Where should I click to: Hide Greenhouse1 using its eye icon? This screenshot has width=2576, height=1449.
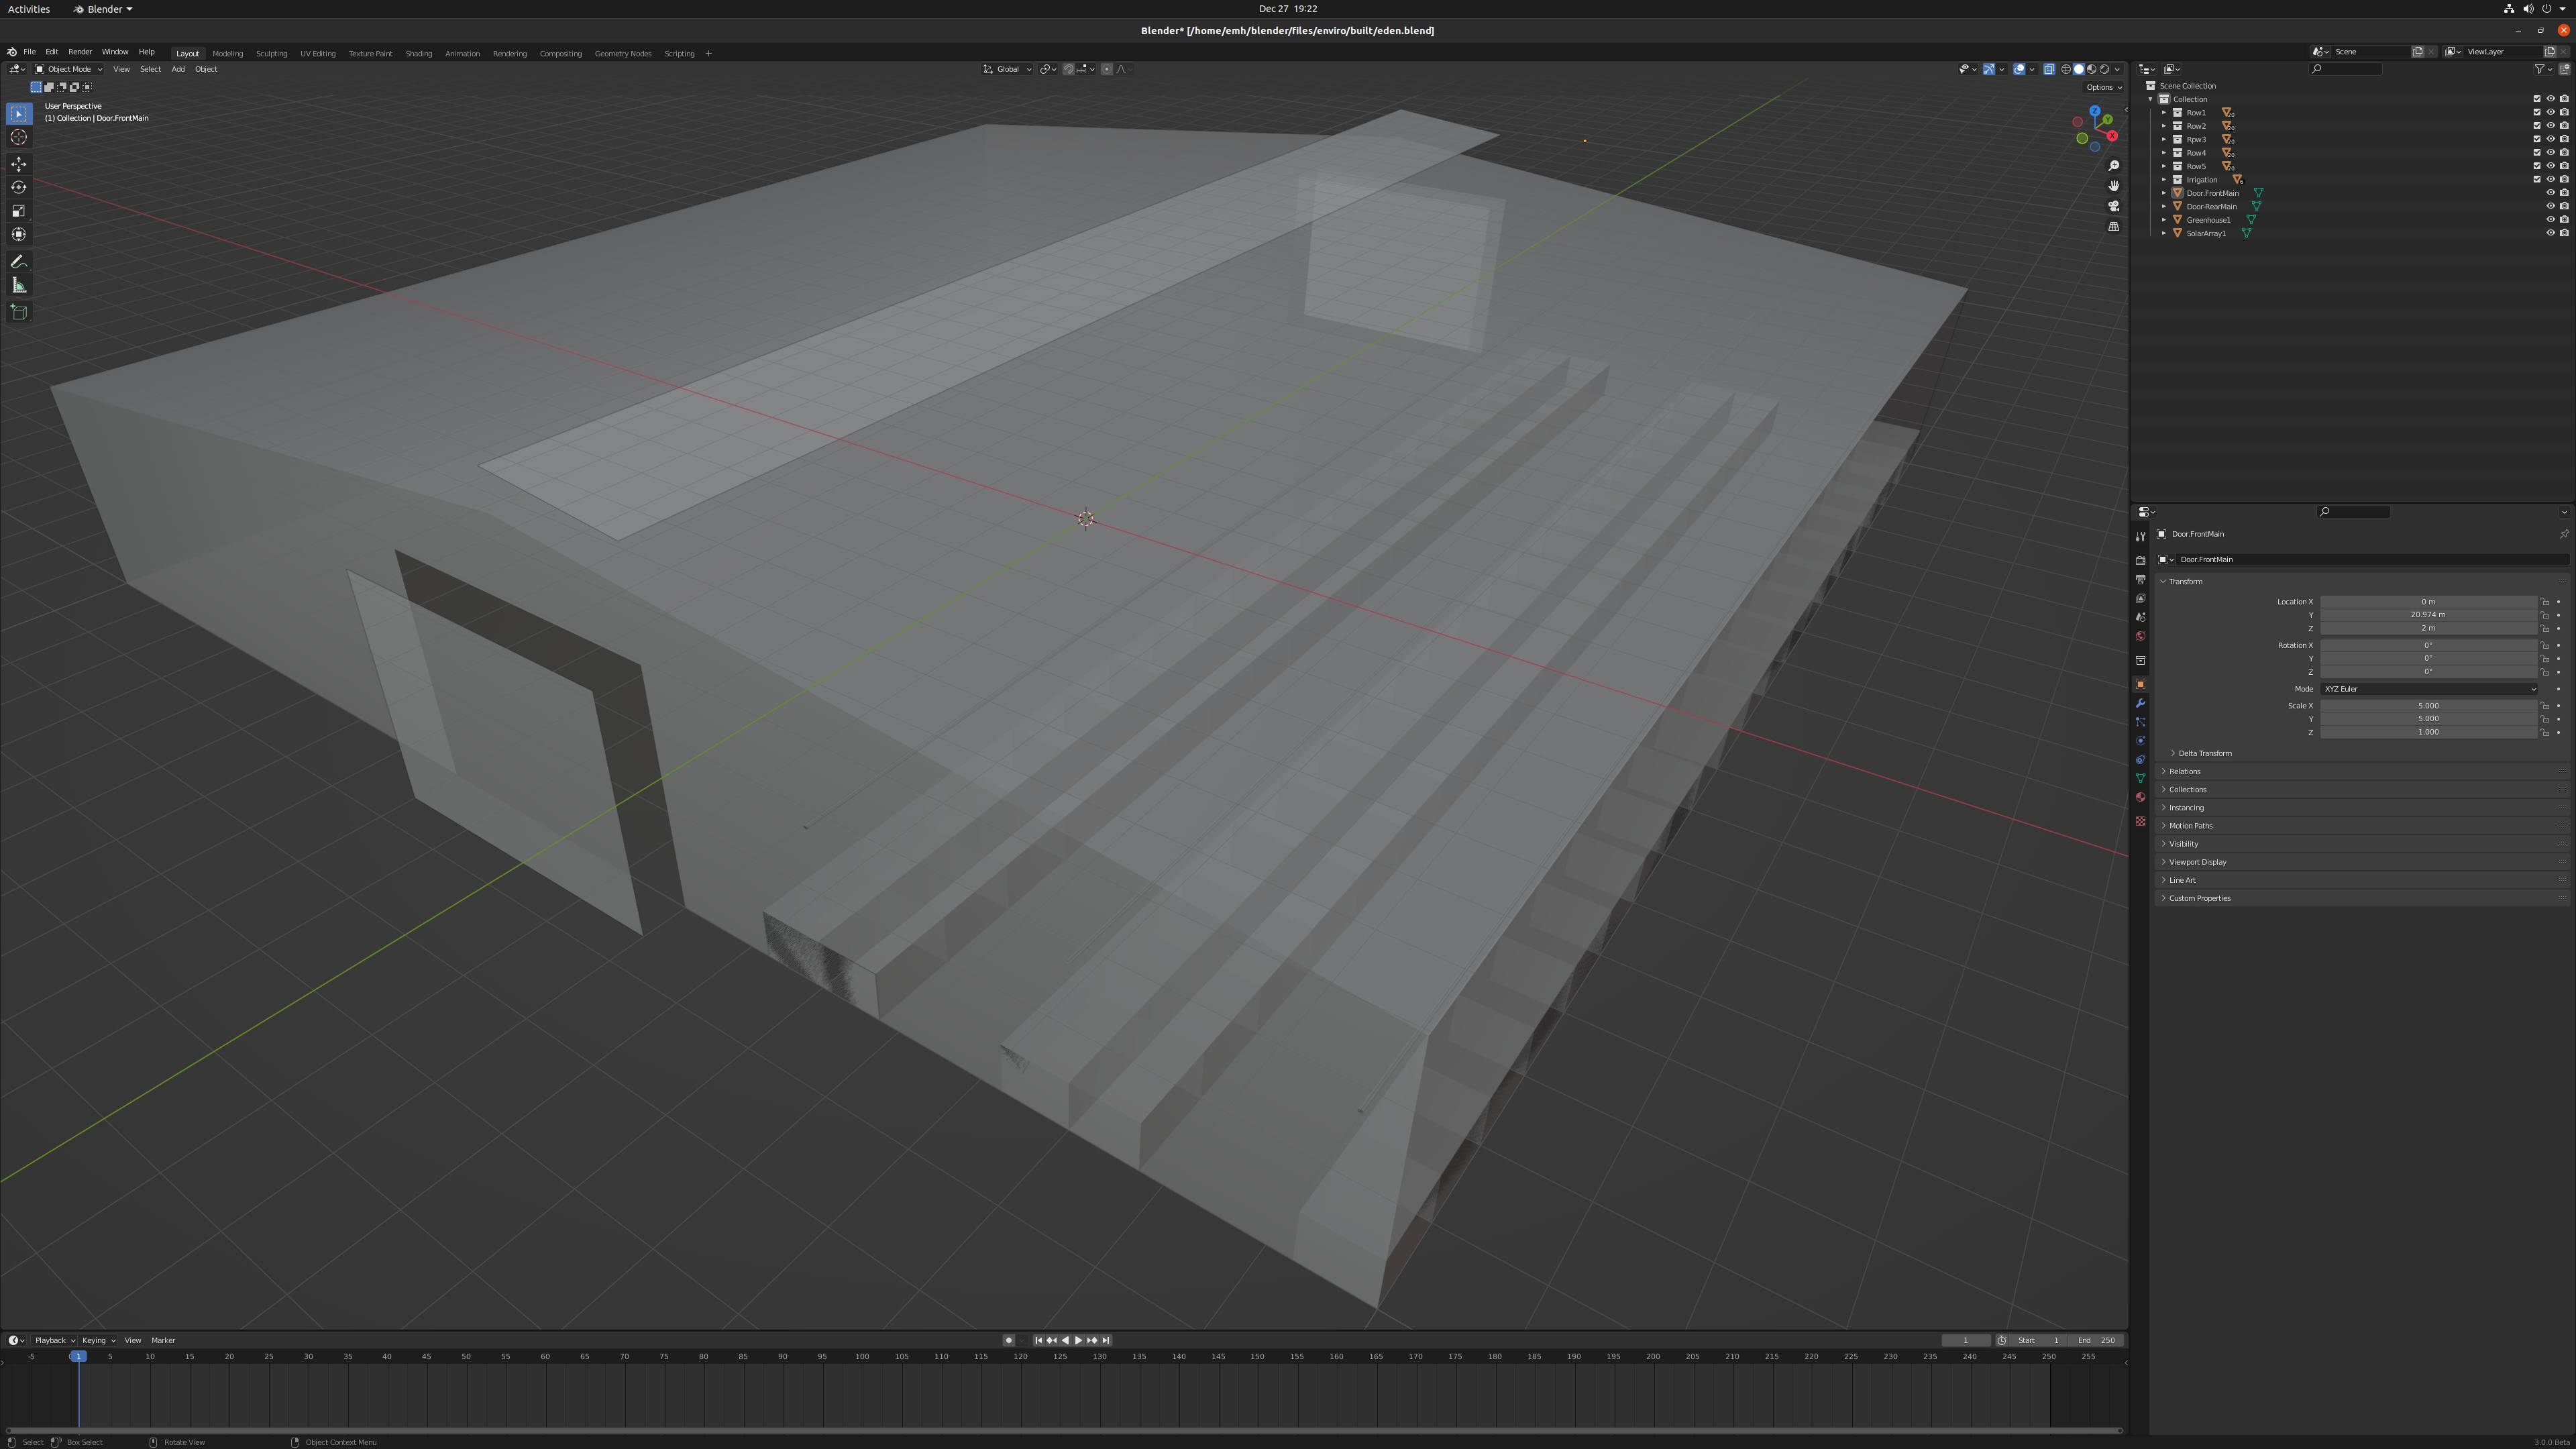[2550, 220]
